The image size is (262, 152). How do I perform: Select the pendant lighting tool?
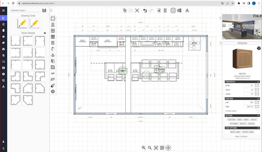click(x=53, y=55)
